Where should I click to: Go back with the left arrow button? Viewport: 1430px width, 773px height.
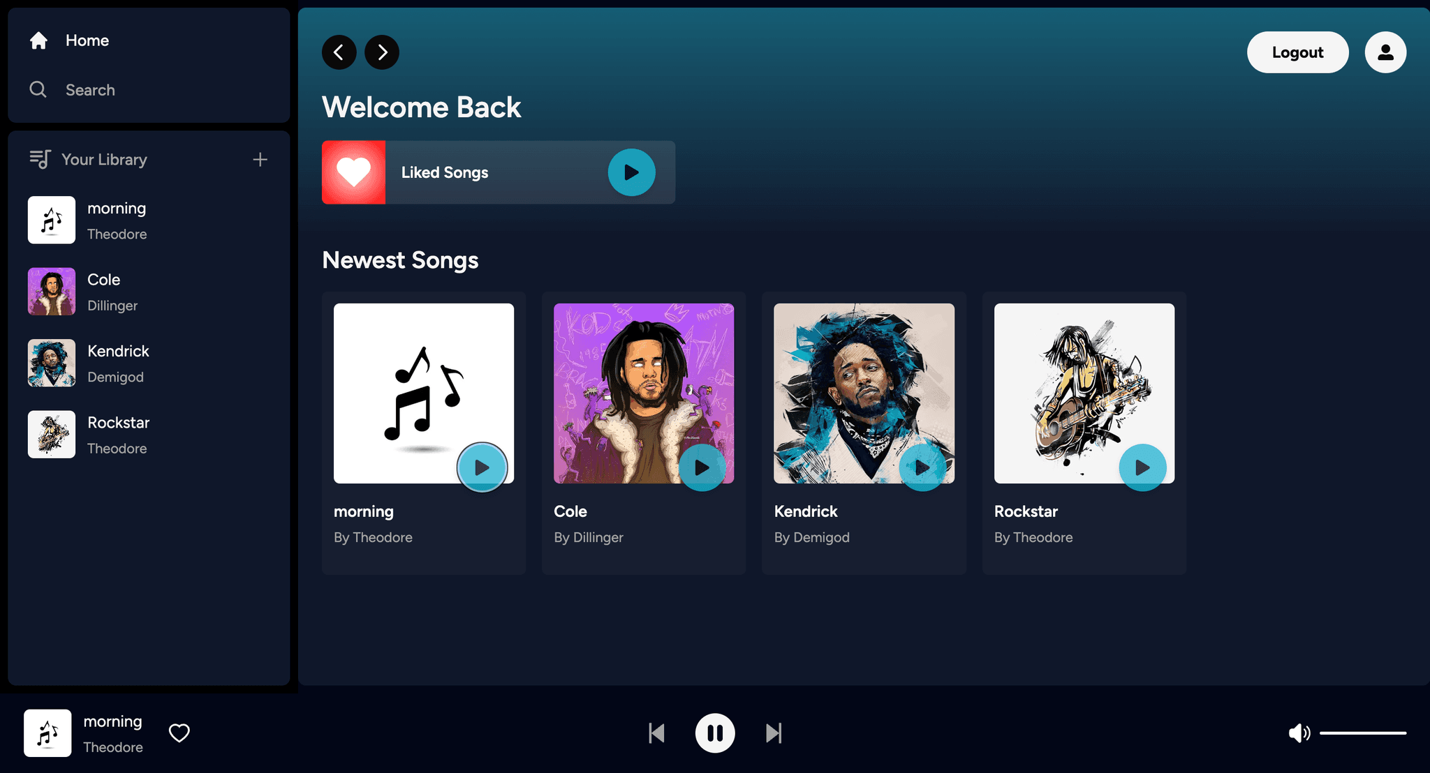coord(339,52)
